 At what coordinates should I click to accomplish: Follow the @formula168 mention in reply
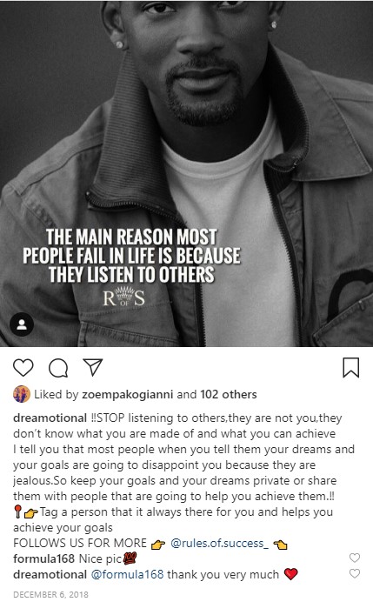point(127,575)
